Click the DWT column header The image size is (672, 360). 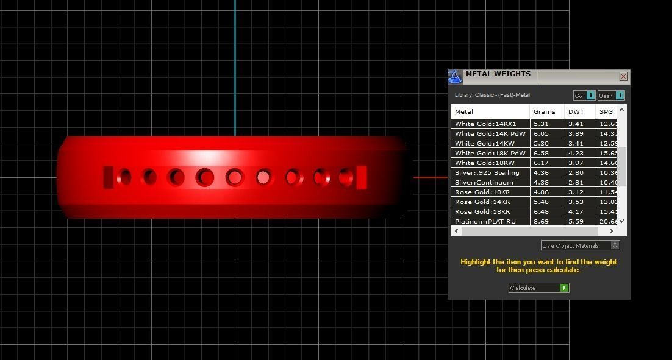[x=580, y=111]
